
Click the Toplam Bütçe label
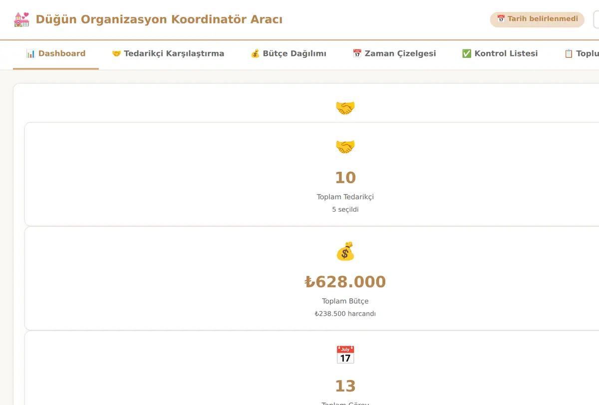(345, 301)
